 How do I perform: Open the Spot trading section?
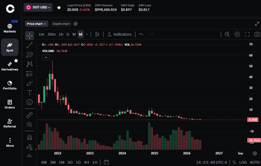click(10, 47)
